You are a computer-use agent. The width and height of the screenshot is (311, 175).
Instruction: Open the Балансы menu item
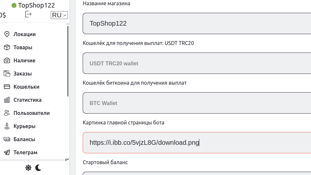click(24, 139)
